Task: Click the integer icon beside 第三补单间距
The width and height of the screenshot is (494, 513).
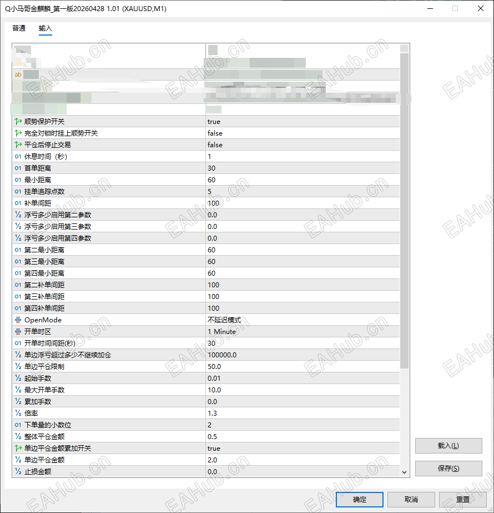Action: [x=18, y=296]
